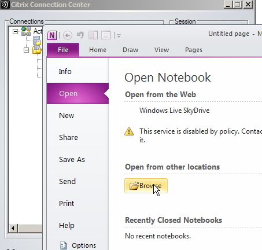Go back using the Back arrow
The width and height of the screenshot is (262, 250).
(x=68, y=35)
